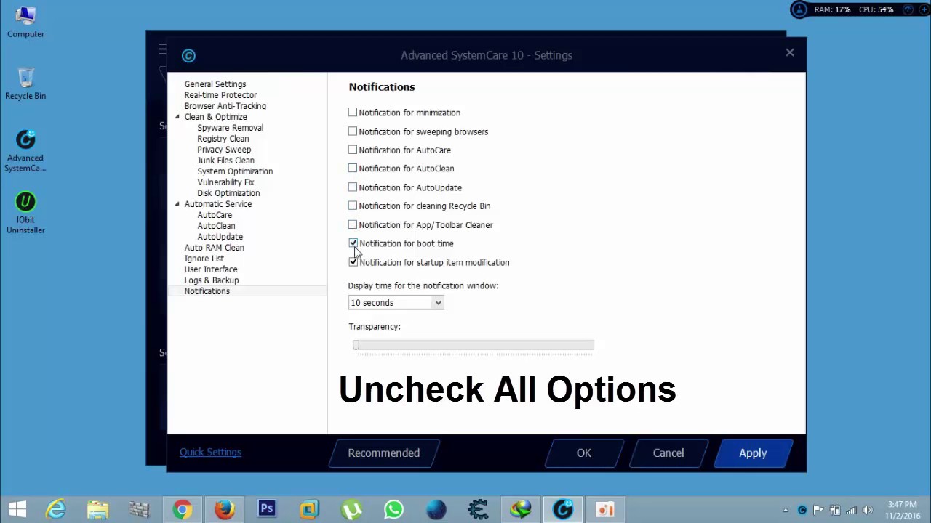Click the Apply button
Image resolution: width=931 pixels, height=523 pixels.
(x=753, y=453)
